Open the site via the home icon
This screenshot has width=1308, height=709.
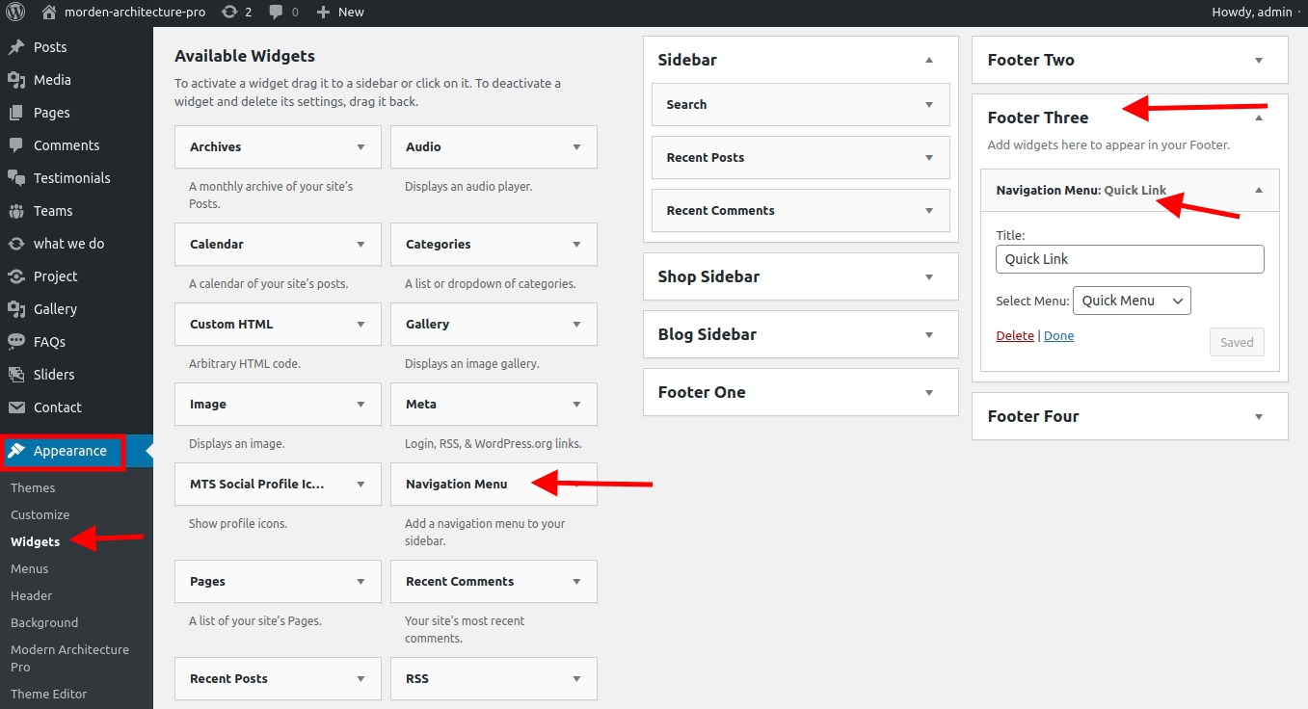pyautogui.click(x=50, y=12)
